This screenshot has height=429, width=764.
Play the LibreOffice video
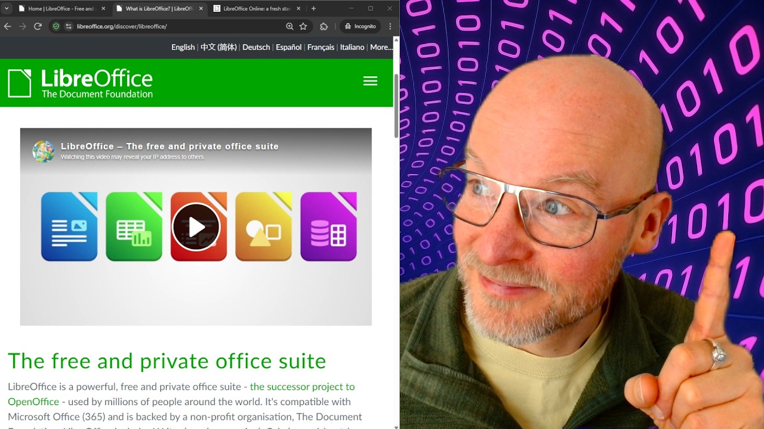[x=196, y=226]
